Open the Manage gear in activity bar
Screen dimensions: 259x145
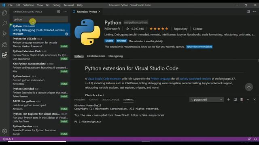tap(4, 131)
